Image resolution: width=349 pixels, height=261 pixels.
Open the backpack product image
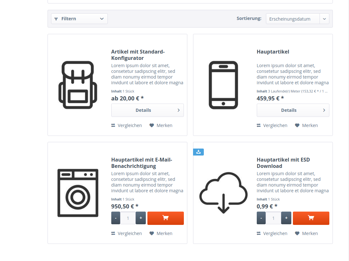click(x=78, y=85)
